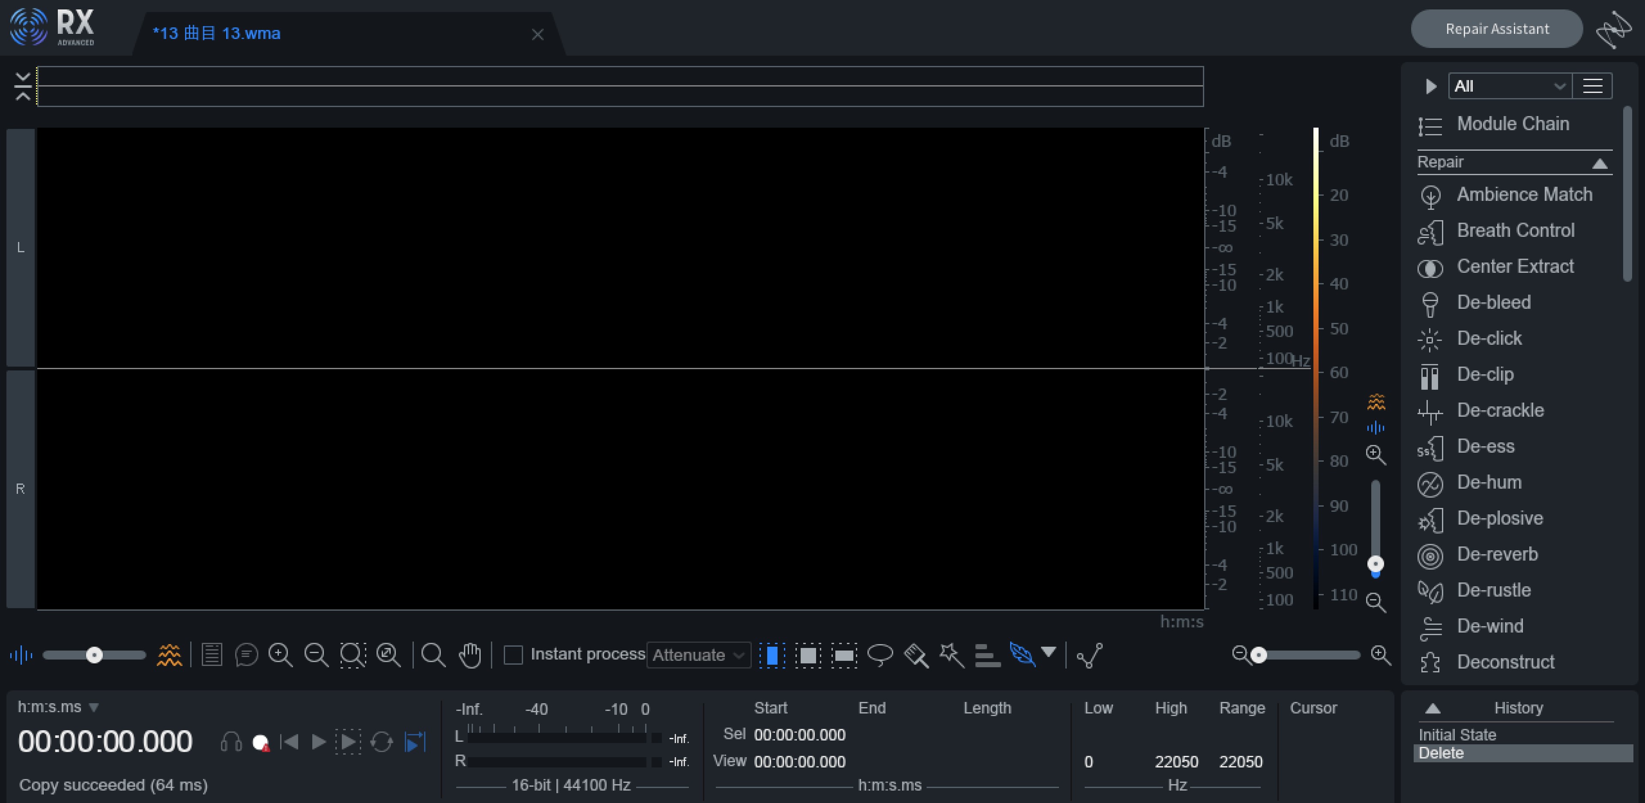
Task: Select the Magic Wand tool
Action: click(951, 655)
